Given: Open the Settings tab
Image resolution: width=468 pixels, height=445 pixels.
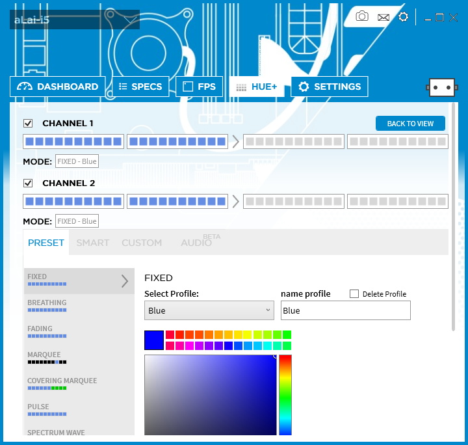Looking at the screenshot, I should click(x=330, y=87).
